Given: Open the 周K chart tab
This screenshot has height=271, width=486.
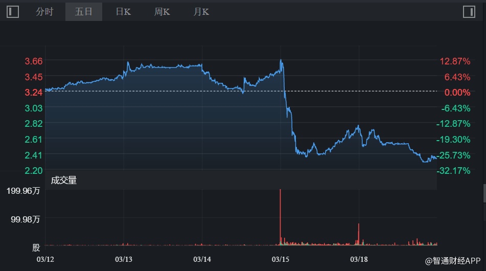Looking at the screenshot, I should click(x=162, y=12).
